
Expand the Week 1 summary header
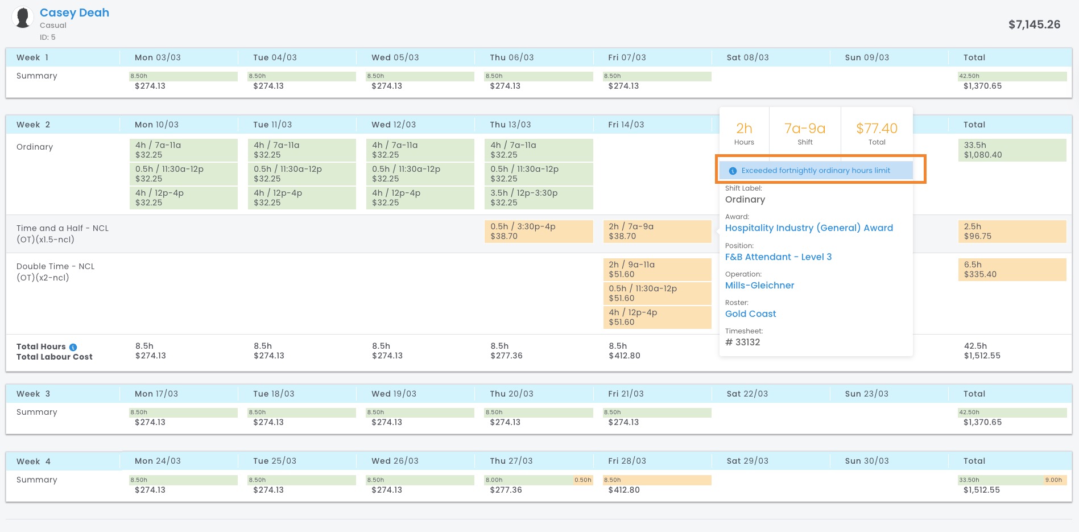(x=32, y=57)
